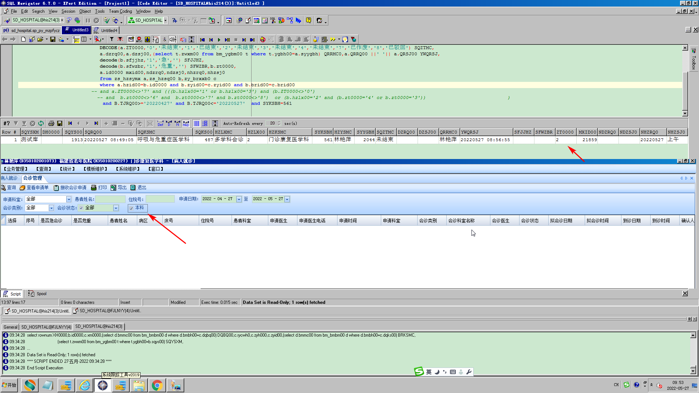Image resolution: width=699 pixels, height=393 pixels.
Task: Click the save disk icon in editor toolbar
Action: click(x=52, y=39)
